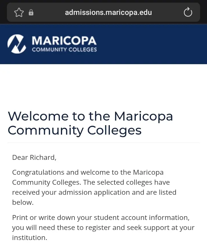Select the admissions.maricopa.edu address field
207x246 pixels.
tap(103, 12)
